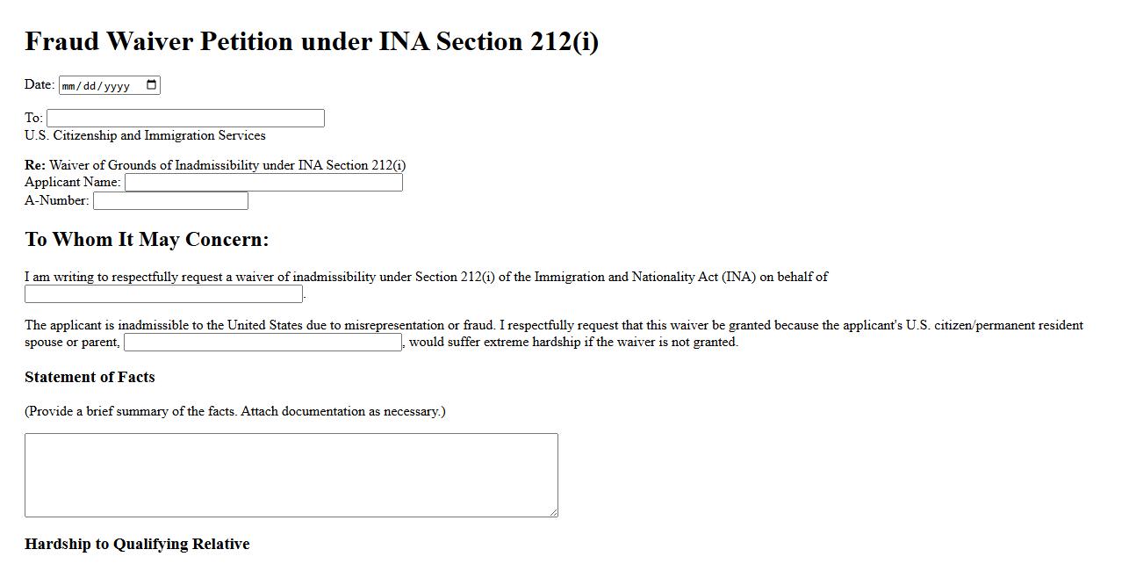Click the Hardship to Qualifying Relative heading
Viewport: 1122px width, 571px height.
coord(137,545)
